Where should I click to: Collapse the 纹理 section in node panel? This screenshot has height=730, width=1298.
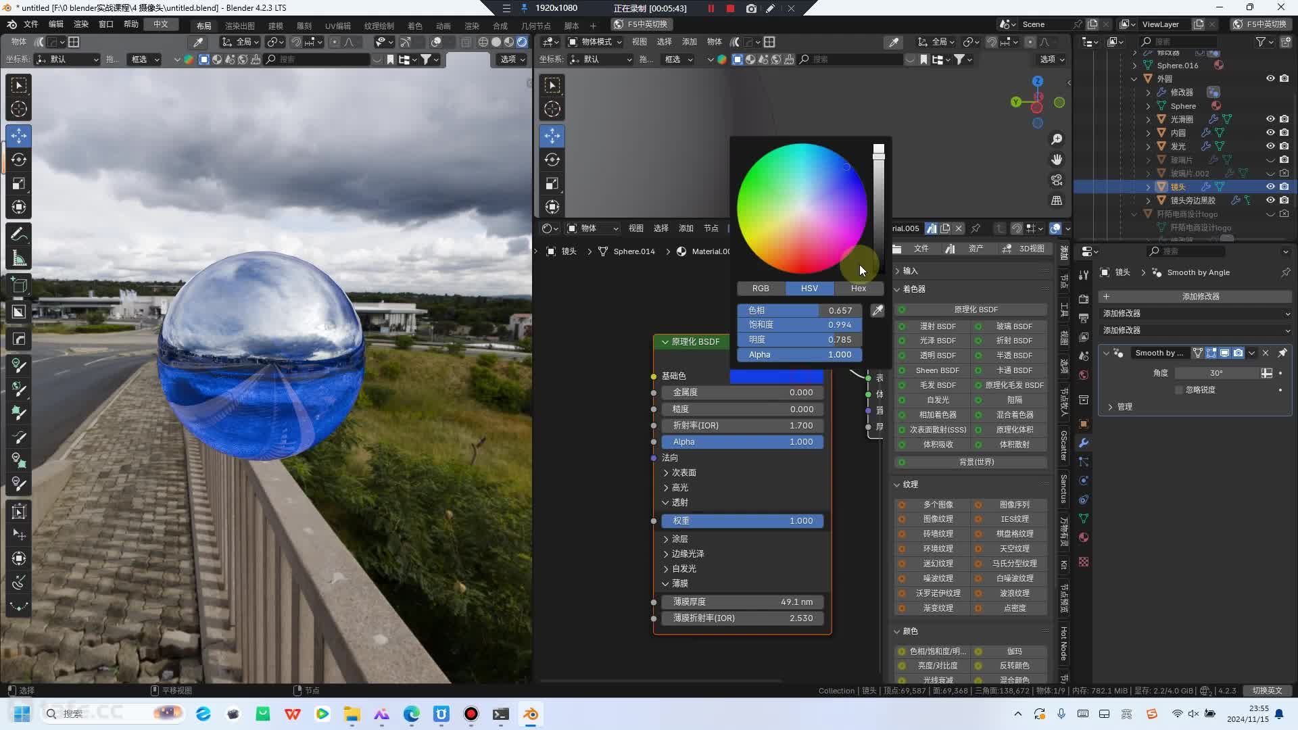click(x=905, y=485)
